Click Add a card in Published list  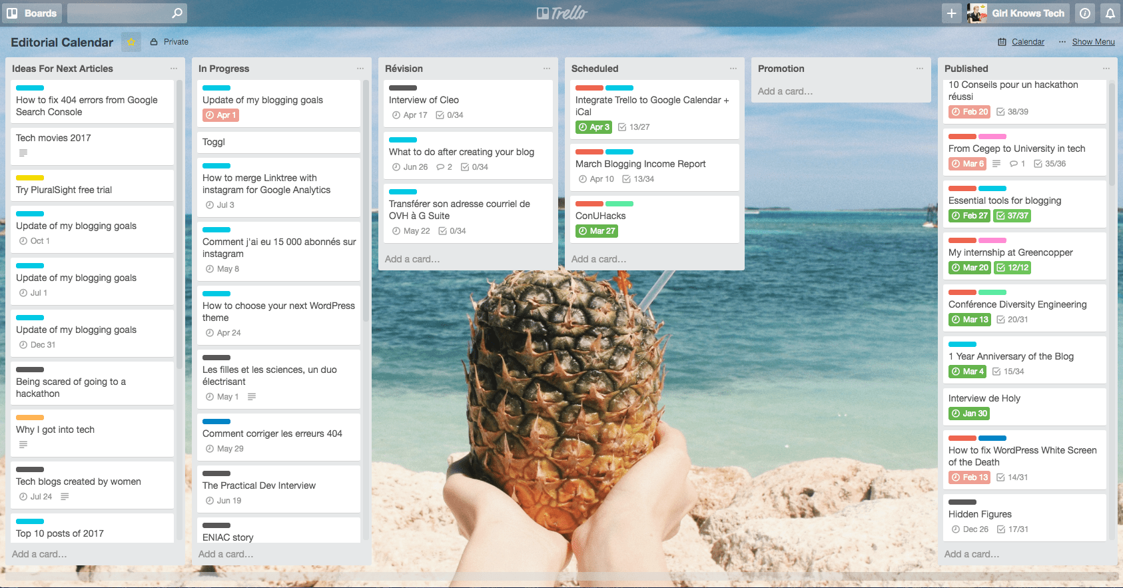tap(972, 554)
